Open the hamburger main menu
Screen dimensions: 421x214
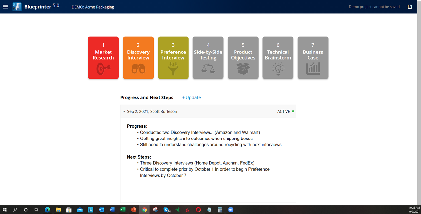[5, 7]
